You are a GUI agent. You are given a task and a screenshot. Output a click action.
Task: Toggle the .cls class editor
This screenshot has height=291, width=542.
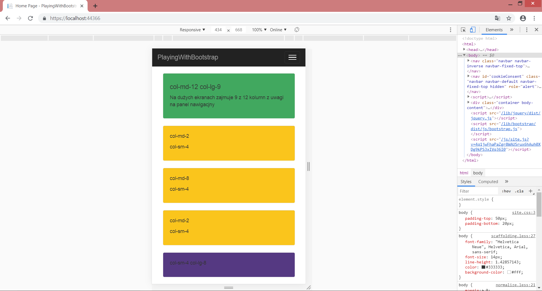(519, 191)
